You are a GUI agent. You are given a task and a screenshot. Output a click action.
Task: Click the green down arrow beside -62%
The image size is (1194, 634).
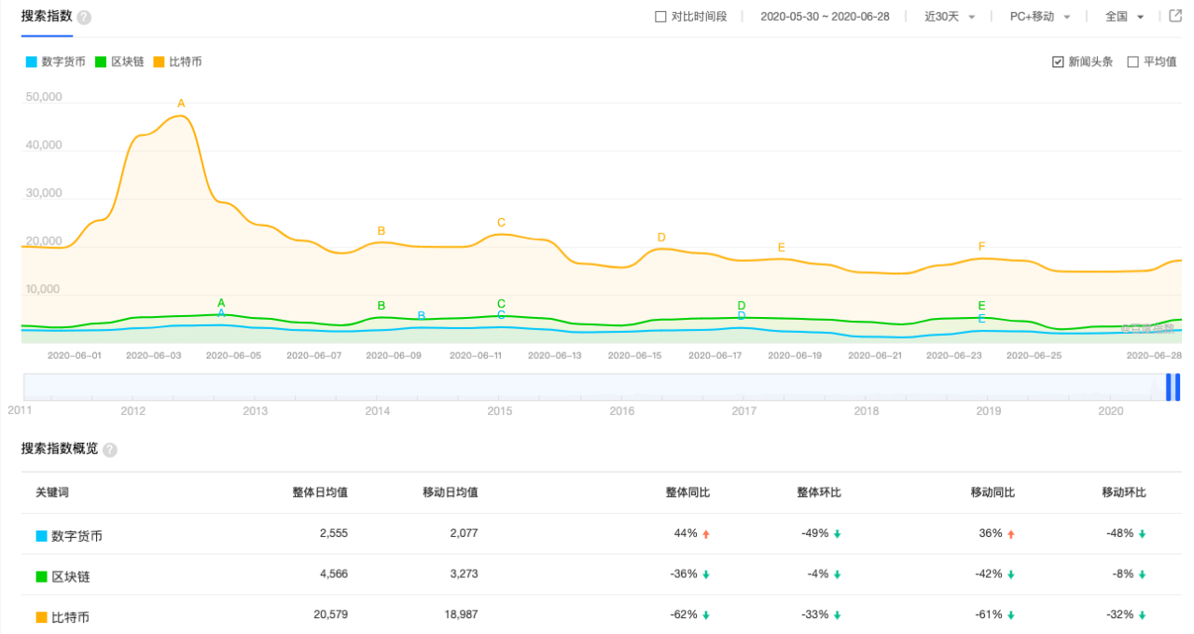click(x=706, y=615)
